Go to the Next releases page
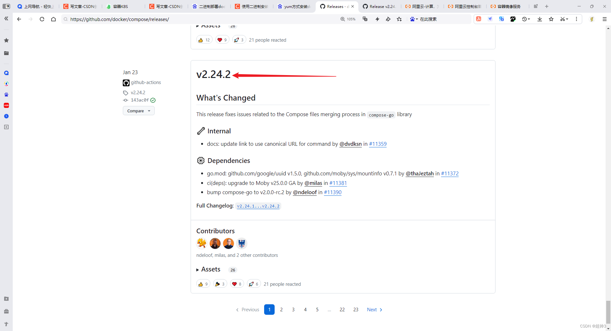611x331 pixels. coord(375,310)
